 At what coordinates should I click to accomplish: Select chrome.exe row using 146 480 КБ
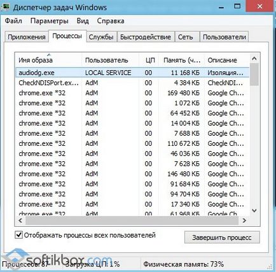point(132,174)
